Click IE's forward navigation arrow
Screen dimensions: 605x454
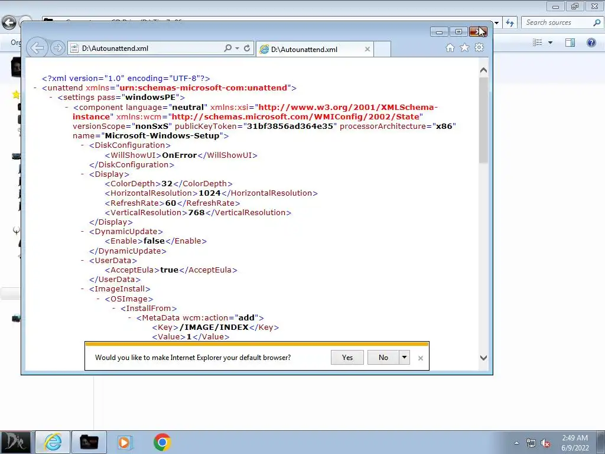(57, 48)
